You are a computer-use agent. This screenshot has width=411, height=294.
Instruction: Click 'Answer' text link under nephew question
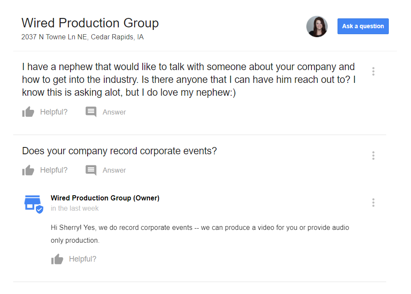114,112
